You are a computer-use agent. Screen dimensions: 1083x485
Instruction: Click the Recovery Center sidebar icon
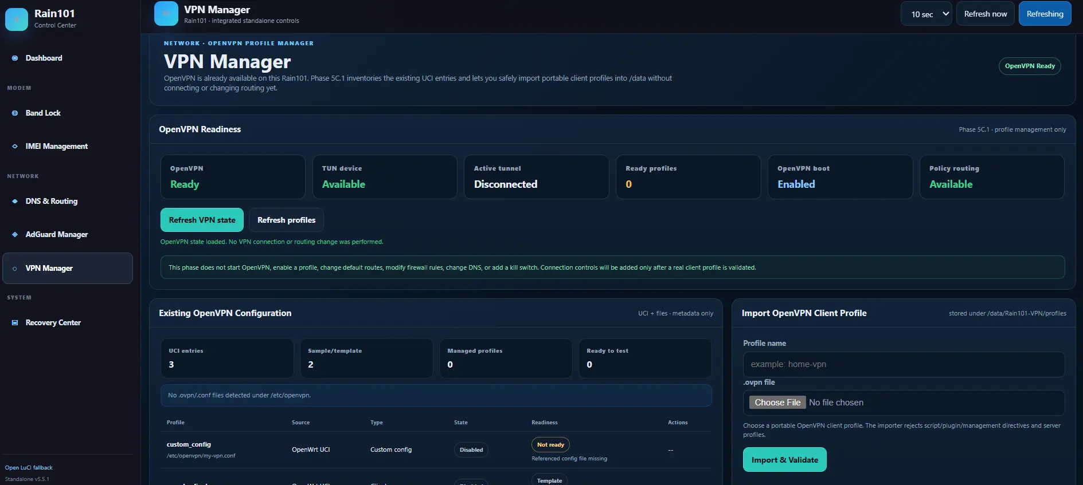point(15,323)
